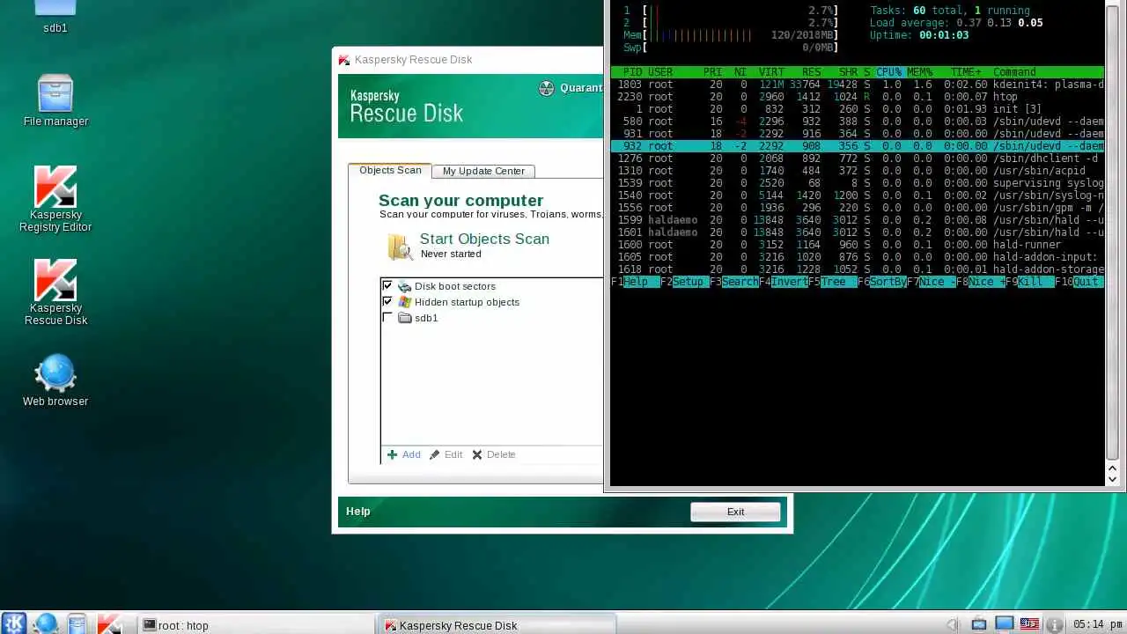
Task: Switch to the Objects Scan tab
Action: (x=390, y=170)
